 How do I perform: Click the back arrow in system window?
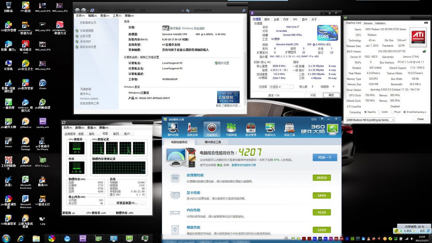77,11
